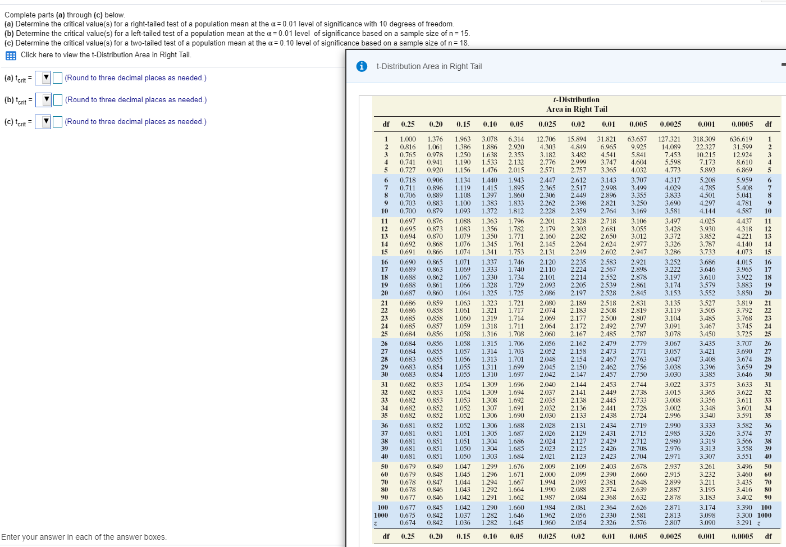Click value 2.485 in the df 25 row
This screenshot has height=547, width=786.
click(x=608, y=334)
